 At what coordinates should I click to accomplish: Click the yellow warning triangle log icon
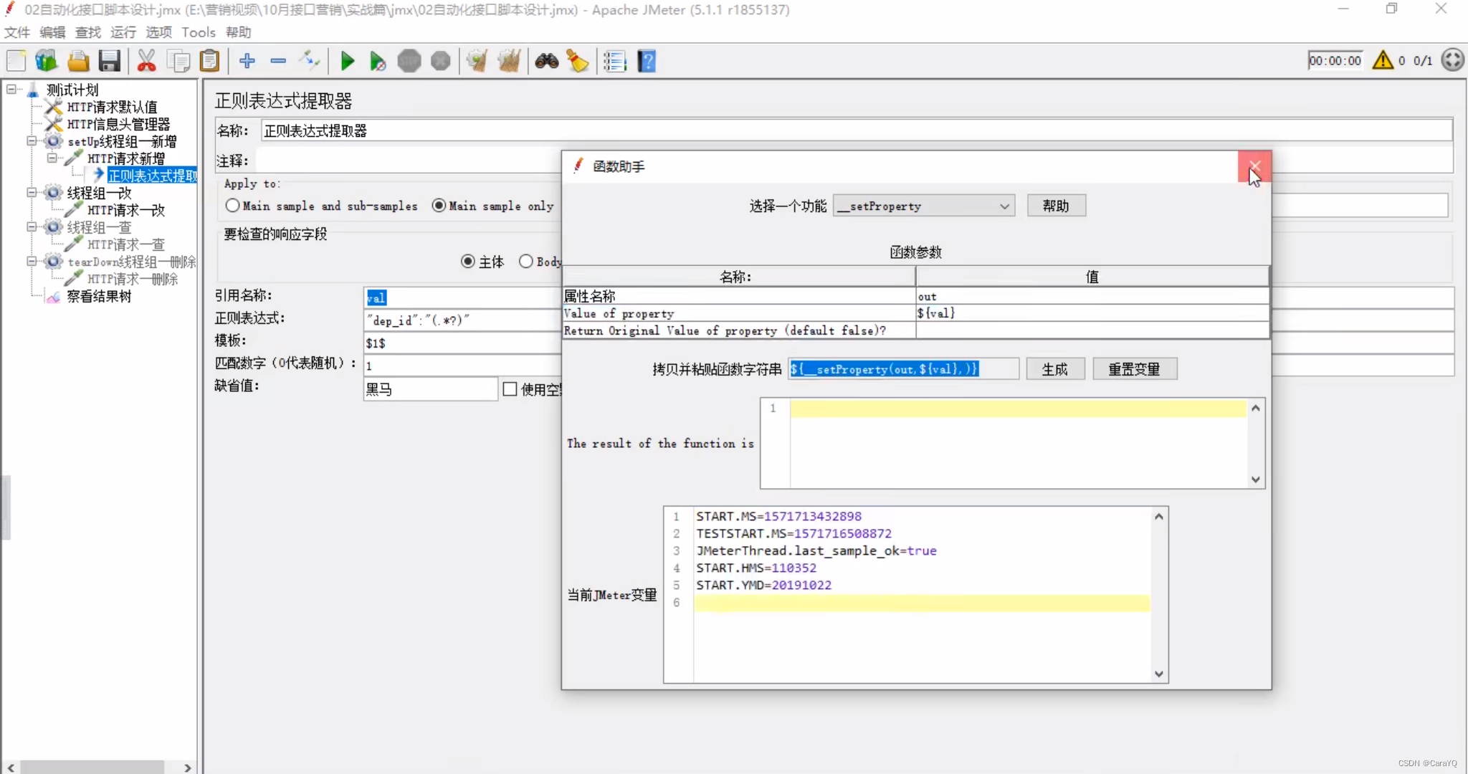tap(1383, 60)
